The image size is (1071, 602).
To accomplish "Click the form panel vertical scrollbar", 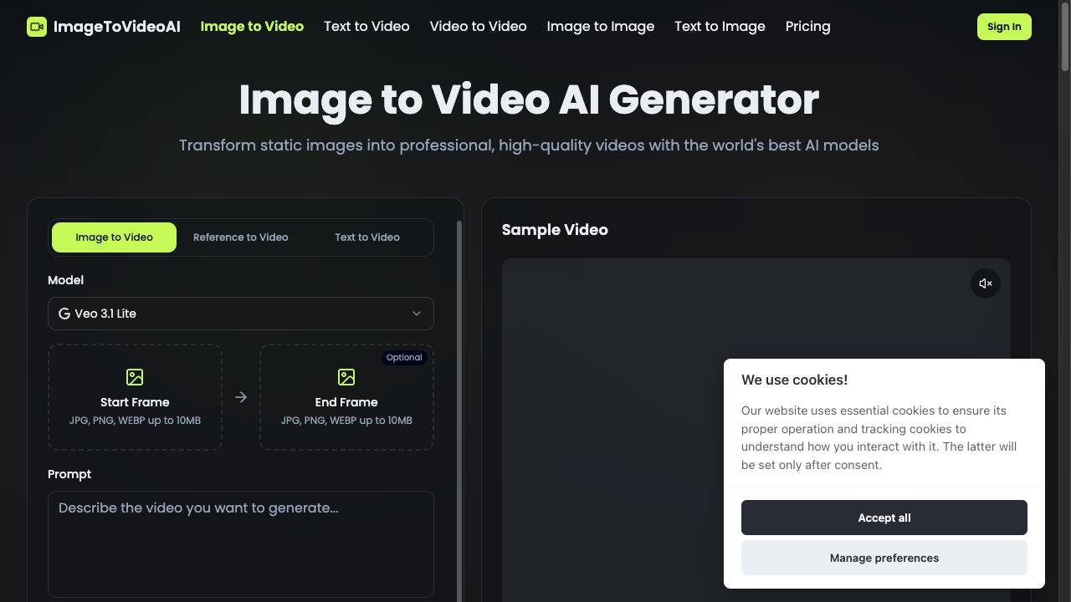I will pos(459,410).
